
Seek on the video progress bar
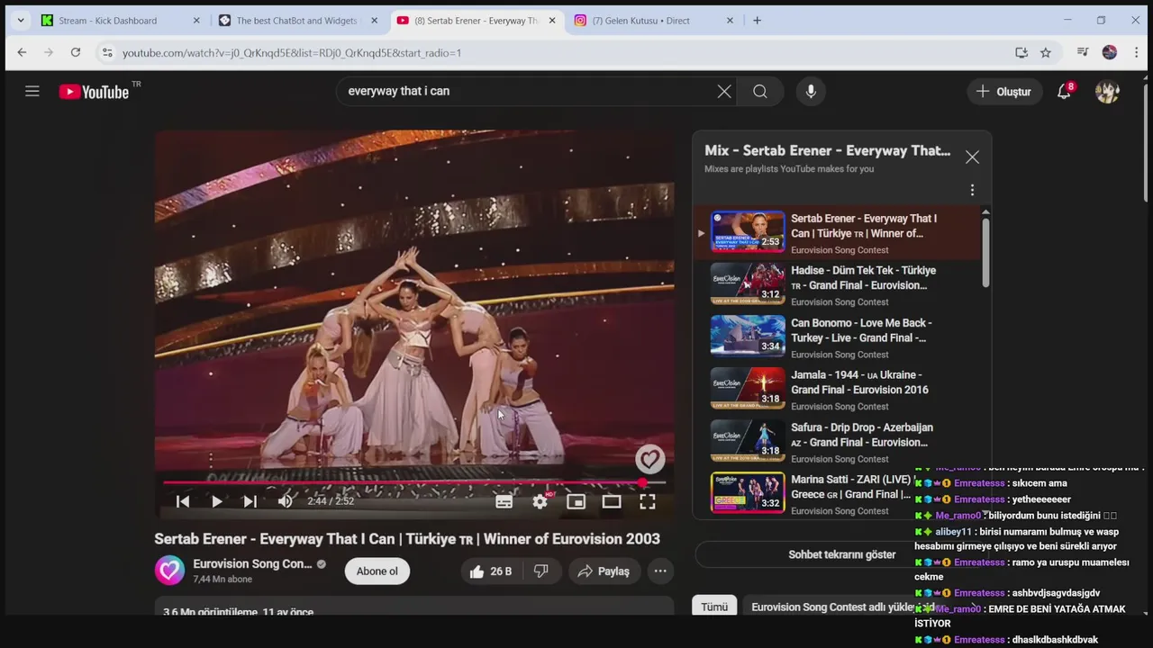point(414,482)
